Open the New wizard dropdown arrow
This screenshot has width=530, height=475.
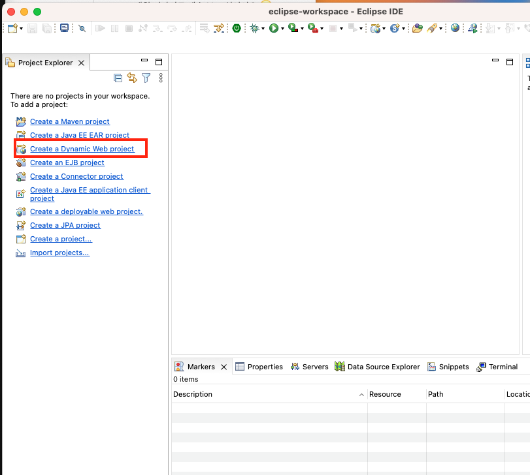point(22,29)
